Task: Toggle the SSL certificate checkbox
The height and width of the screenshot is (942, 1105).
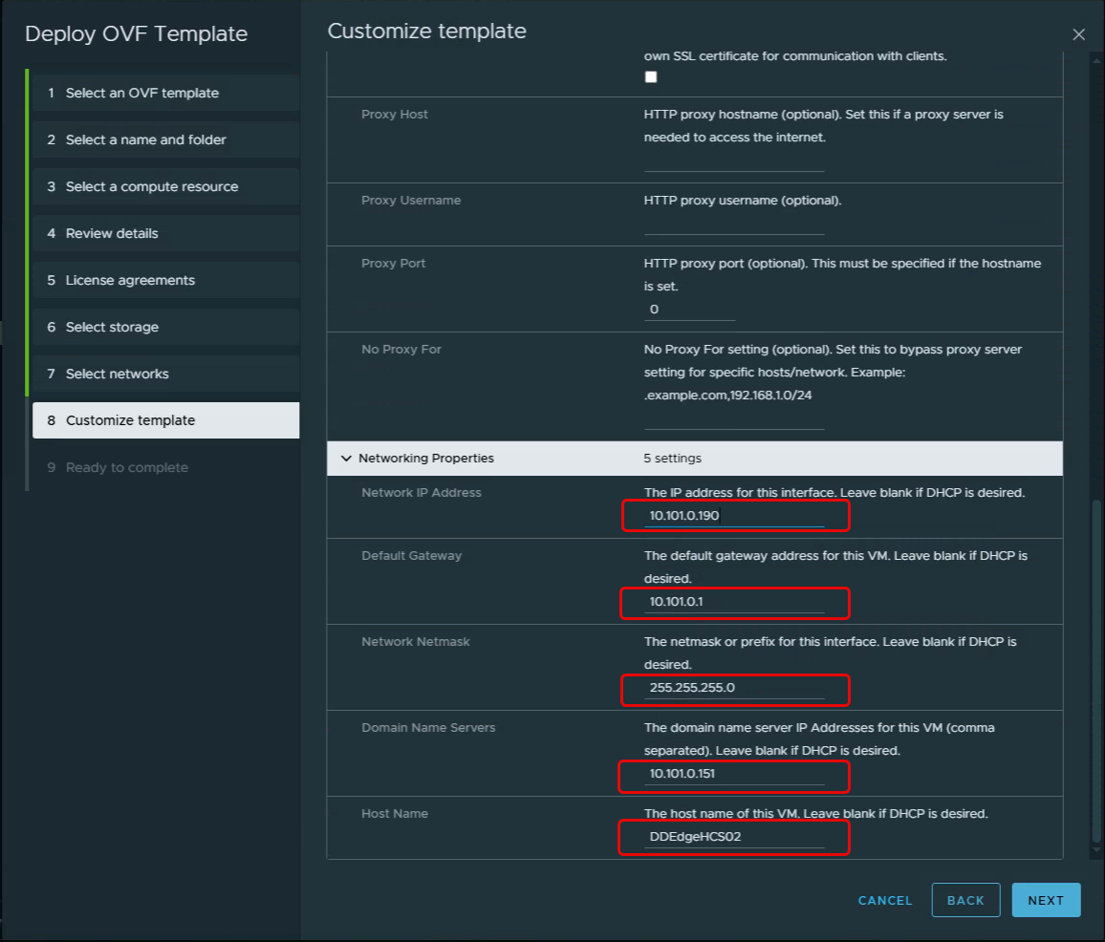Action: coord(651,77)
